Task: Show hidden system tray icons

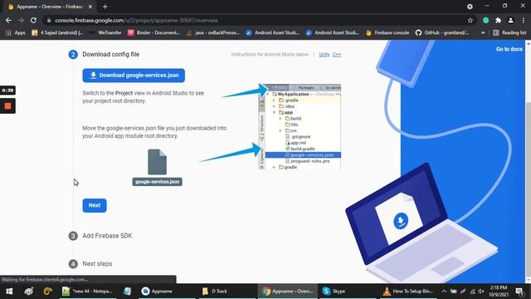Action: [444, 292]
